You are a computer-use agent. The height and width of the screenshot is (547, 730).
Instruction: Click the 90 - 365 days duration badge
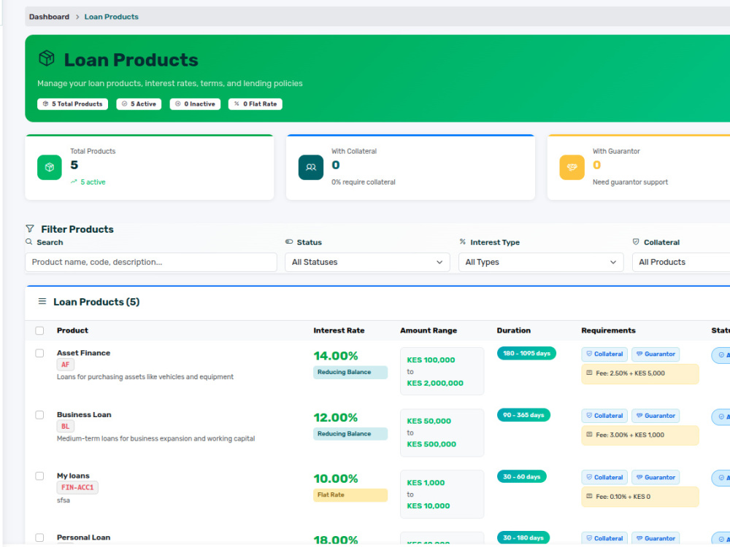point(523,415)
